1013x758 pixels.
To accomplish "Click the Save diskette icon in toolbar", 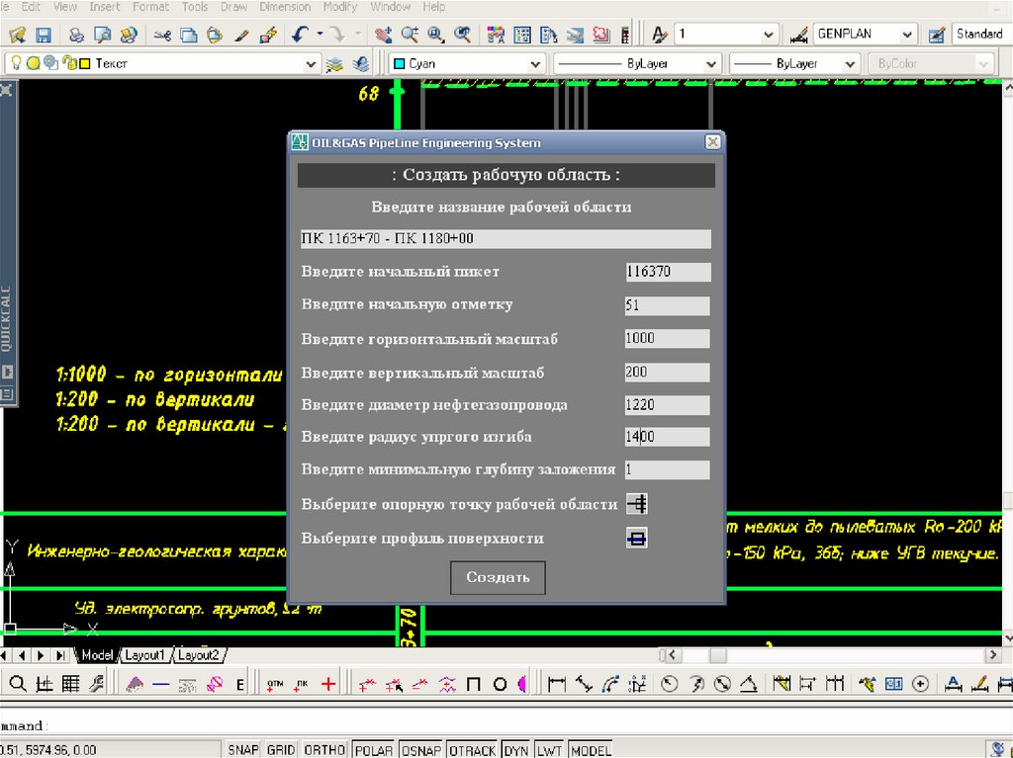I will pos(44,35).
